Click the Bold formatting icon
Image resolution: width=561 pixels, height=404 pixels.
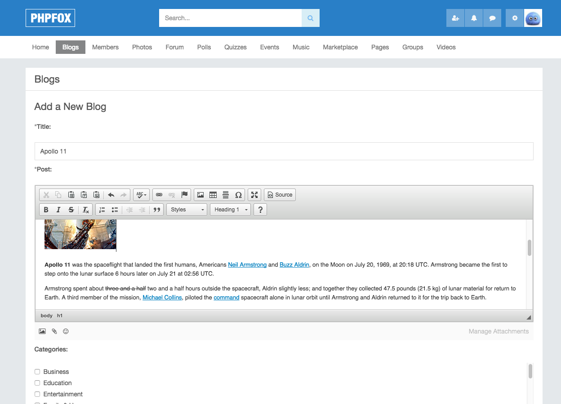click(46, 210)
